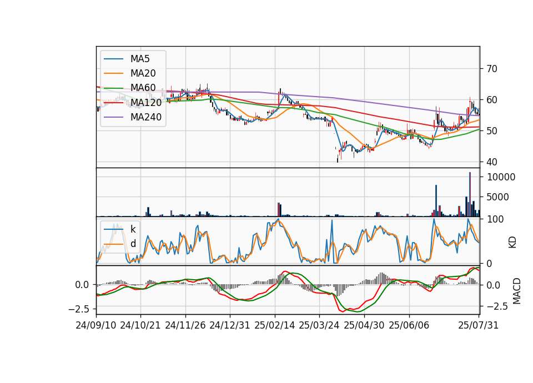533x383 pixels.
Task: Click the 25/04/30 date axis label
Action: [x=364, y=325]
